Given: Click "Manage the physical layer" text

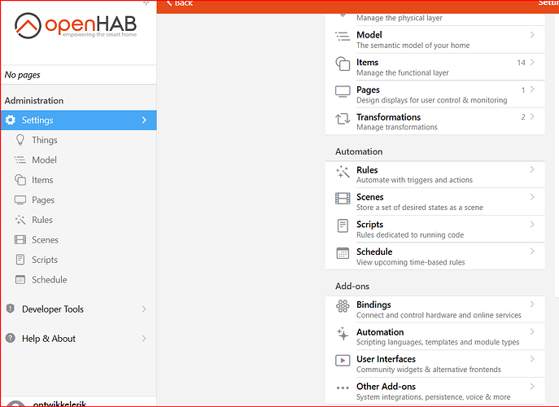Looking at the screenshot, I should (400, 18).
